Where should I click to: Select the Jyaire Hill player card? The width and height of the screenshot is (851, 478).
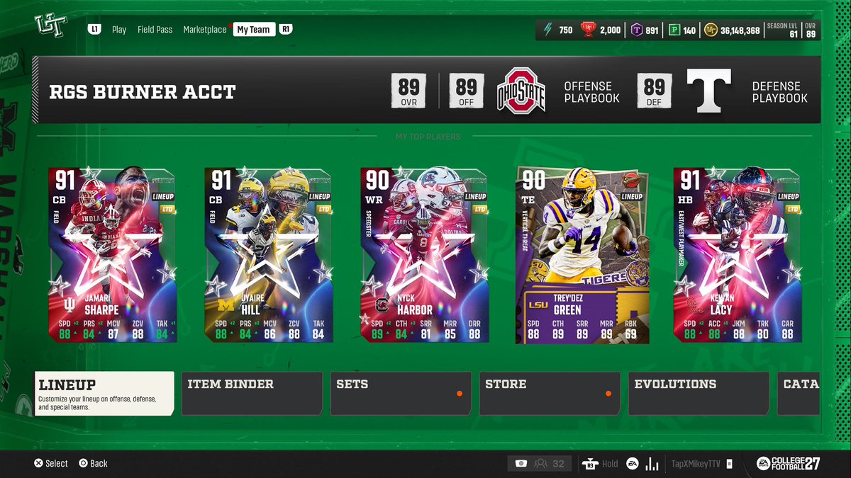[x=268, y=255]
